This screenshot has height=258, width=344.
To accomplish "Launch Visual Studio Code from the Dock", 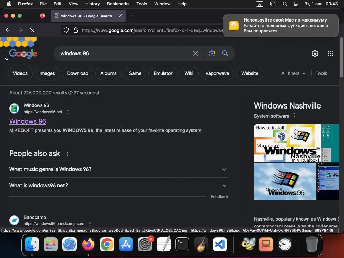I will click(x=220, y=244).
